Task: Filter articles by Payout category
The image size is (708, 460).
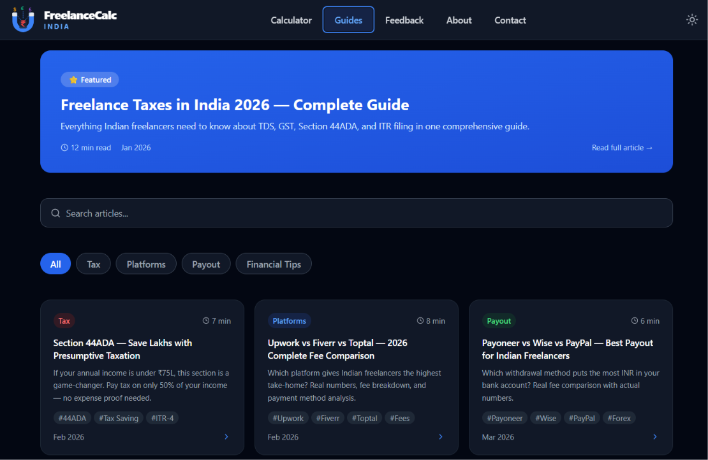Action: [206, 264]
